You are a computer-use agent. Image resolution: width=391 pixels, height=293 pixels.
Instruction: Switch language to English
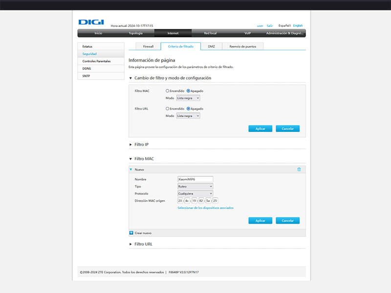[298, 25]
